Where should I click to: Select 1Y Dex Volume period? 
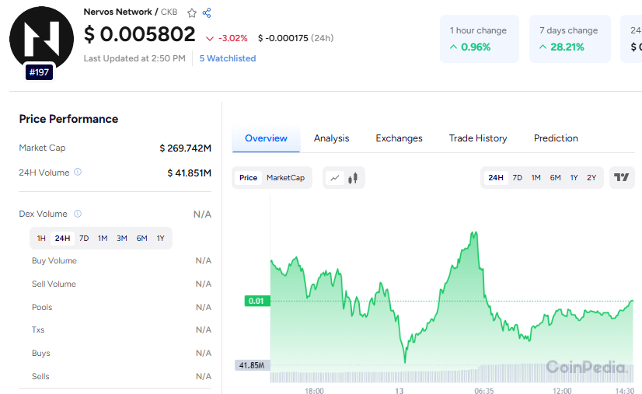coord(160,239)
